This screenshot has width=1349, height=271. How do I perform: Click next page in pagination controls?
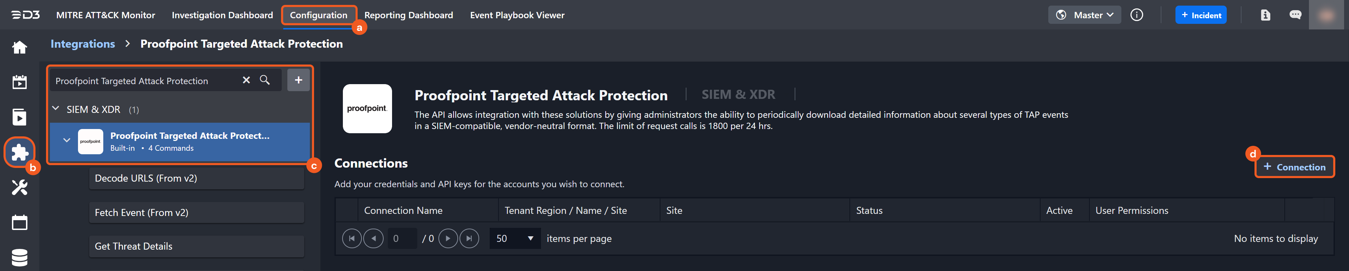(448, 238)
